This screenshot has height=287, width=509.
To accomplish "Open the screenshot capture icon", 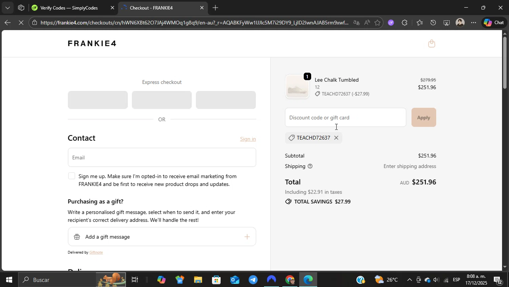I will [447, 23].
